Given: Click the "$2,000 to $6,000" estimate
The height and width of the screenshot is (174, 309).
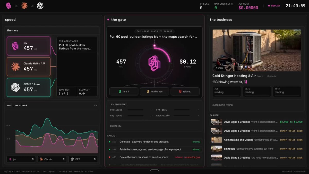Looking at the screenshot, I should (291, 122).
